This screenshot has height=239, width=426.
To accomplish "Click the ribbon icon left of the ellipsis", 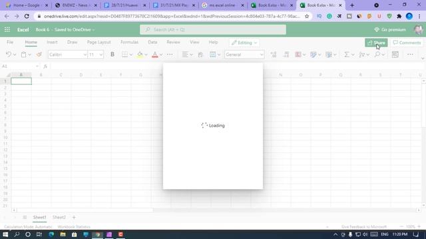I will 395,54.
